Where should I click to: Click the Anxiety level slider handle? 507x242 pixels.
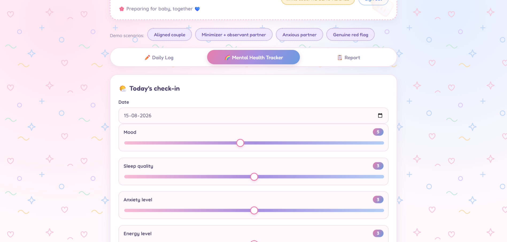254,210
